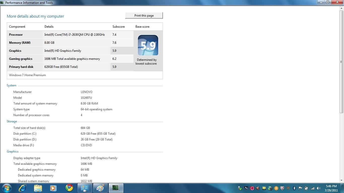Open the network signal bars icon
This screenshot has height=193, width=344.
[313, 188]
